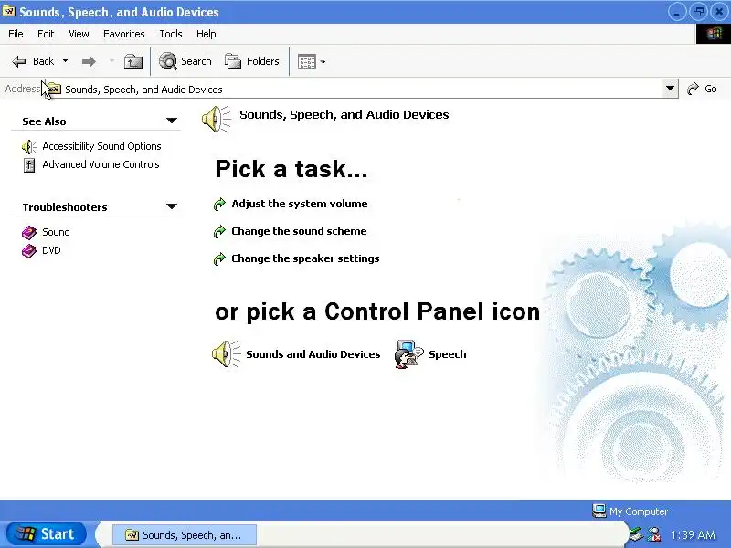Open the Help menu
This screenshot has width=731, height=548.
pyautogui.click(x=207, y=34)
